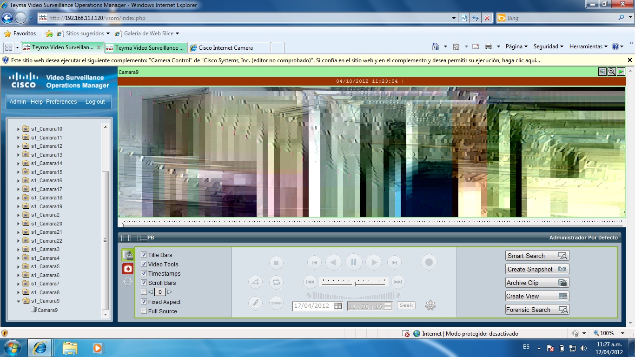635x357 pixels.
Task: Click the video timeline ruler under the feed
Action: coord(371,223)
